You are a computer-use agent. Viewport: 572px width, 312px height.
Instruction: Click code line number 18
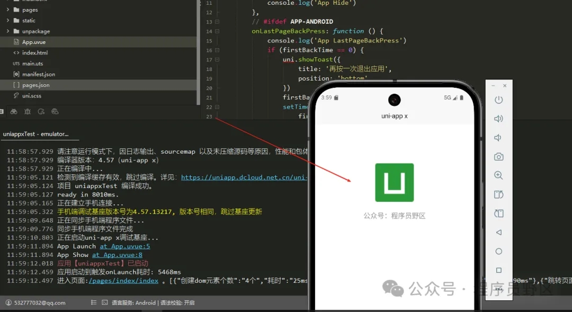[x=209, y=69]
